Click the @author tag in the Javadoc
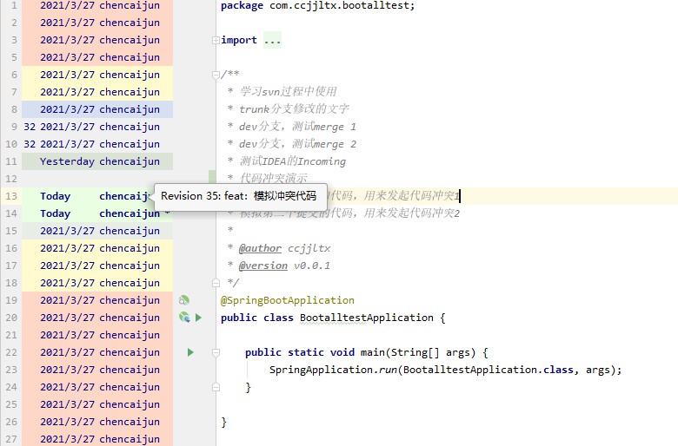The width and height of the screenshot is (678, 446). (260, 248)
